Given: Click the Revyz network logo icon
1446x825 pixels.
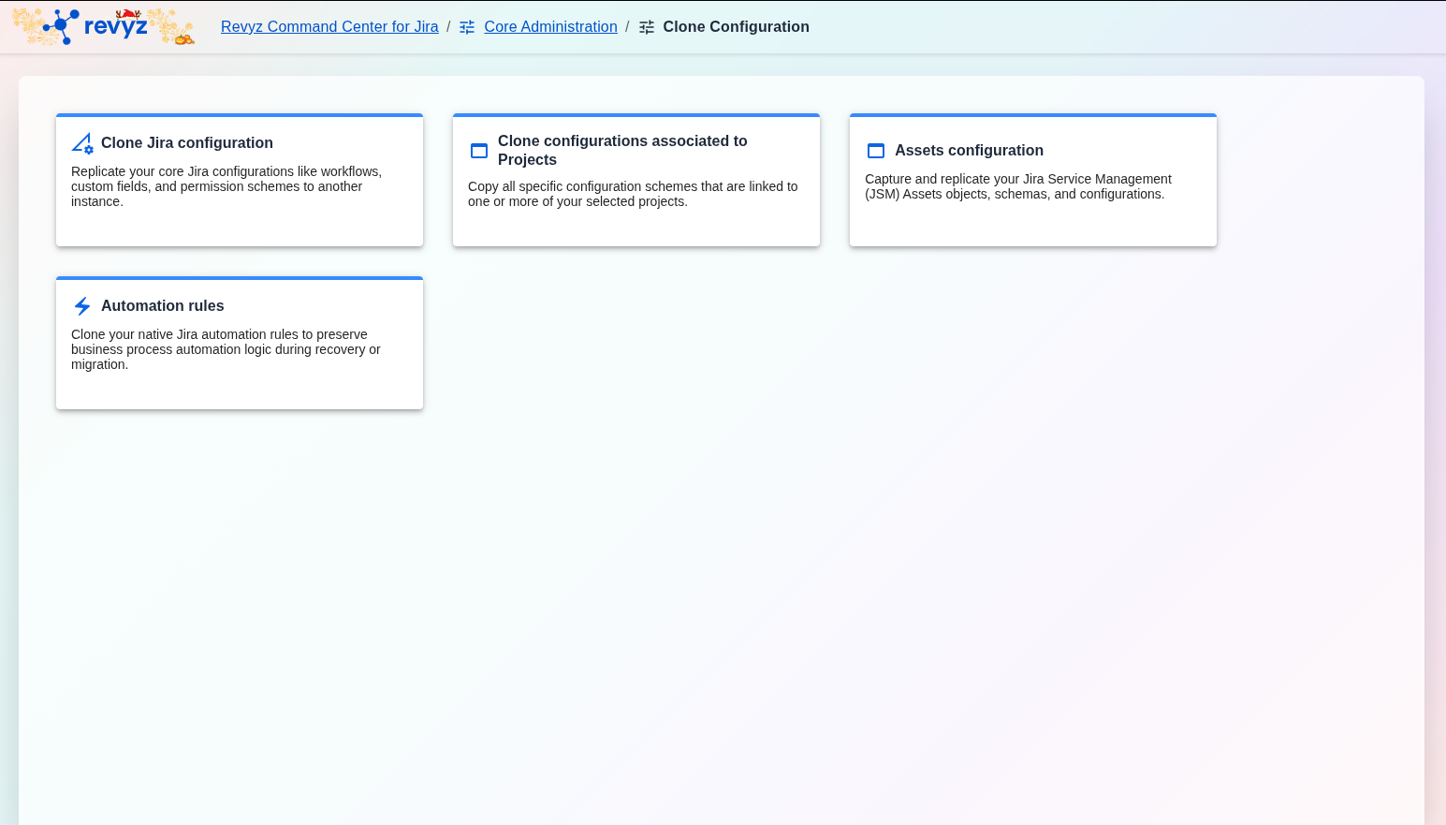Looking at the screenshot, I should [x=61, y=26].
